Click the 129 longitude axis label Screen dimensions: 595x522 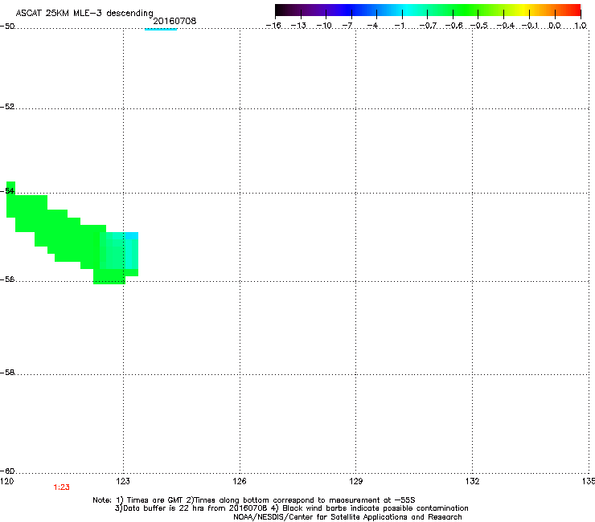click(x=355, y=481)
